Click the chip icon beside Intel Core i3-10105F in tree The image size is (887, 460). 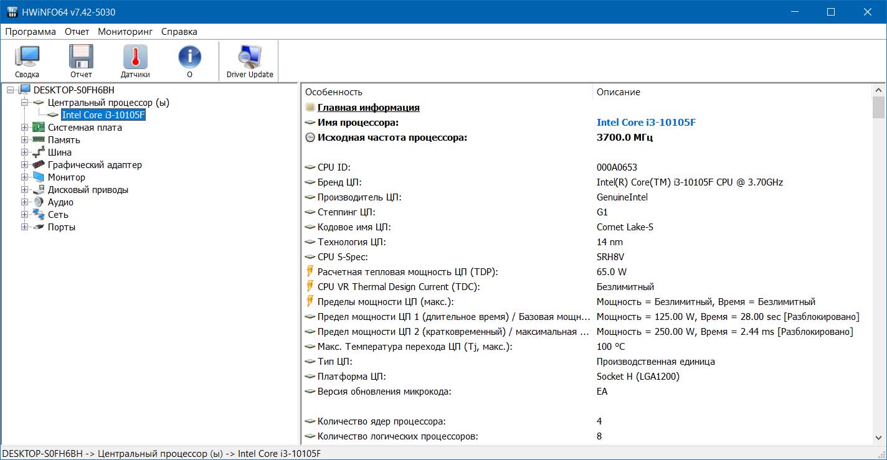click(x=53, y=115)
